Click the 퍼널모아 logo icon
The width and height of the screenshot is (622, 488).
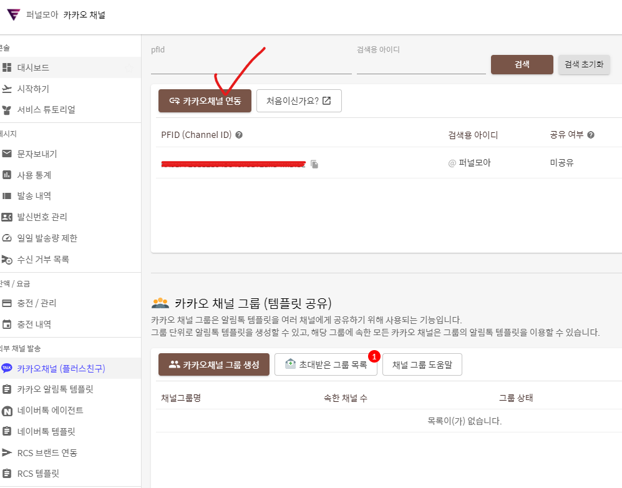click(x=14, y=15)
